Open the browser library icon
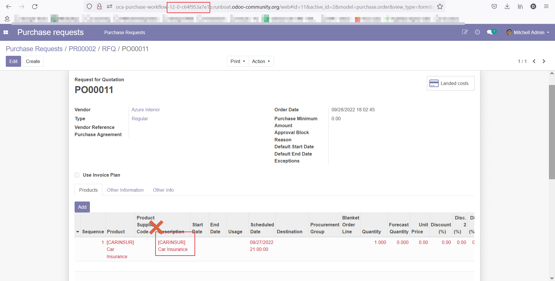 tap(520, 6)
